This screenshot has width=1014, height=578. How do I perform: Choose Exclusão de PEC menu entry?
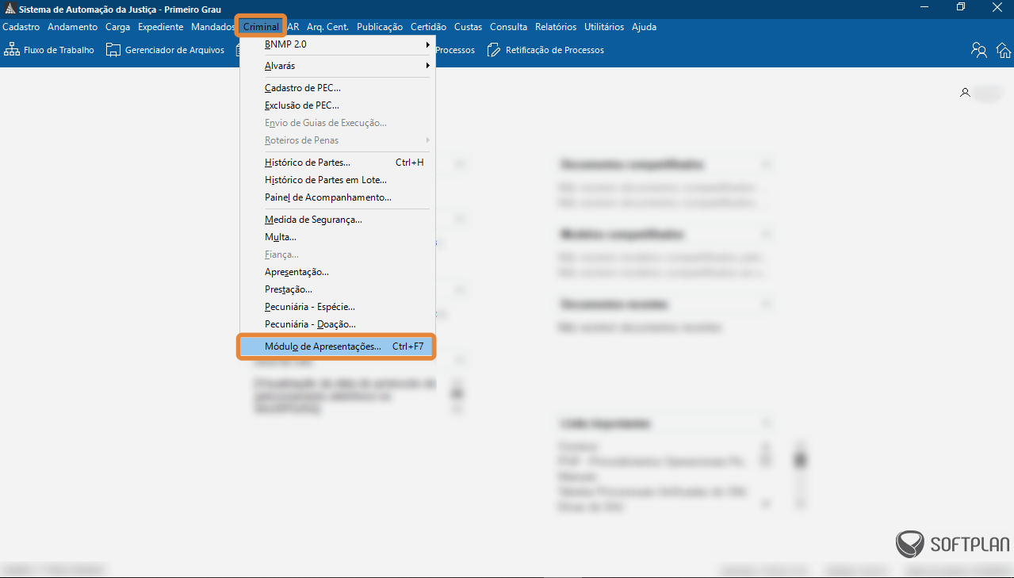click(x=337, y=105)
